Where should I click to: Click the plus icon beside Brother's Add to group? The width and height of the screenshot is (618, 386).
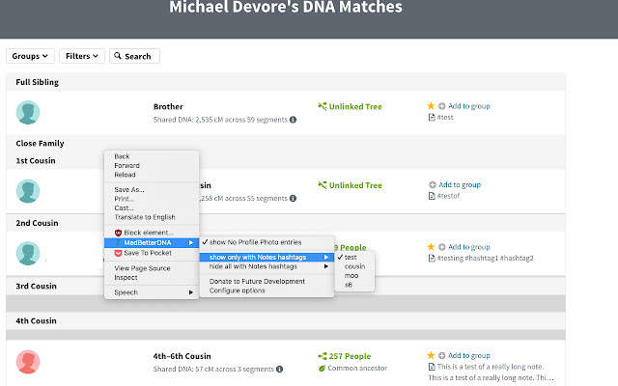pos(442,106)
